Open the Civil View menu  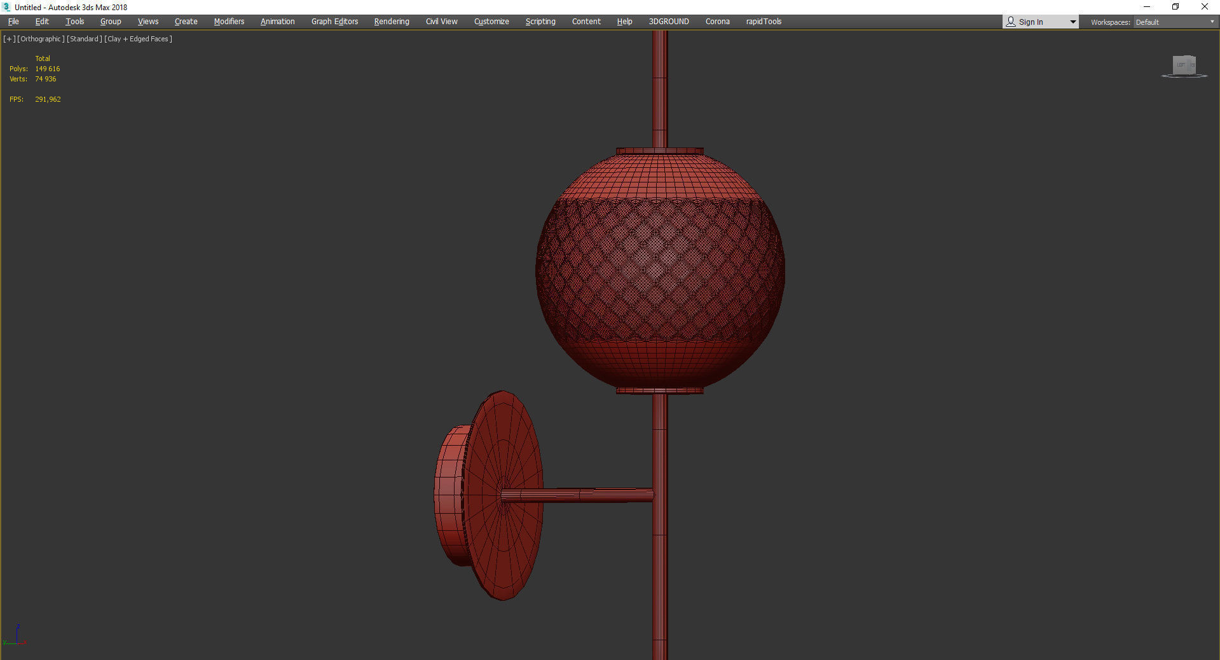pos(442,22)
